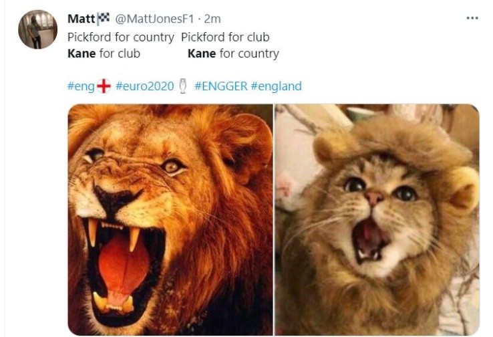Click the text 'Pickford for club'
The height and width of the screenshot is (337, 493).
click(225, 37)
